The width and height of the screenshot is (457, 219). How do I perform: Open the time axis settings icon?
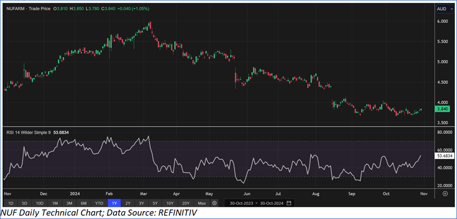pyautogui.click(x=445, y=194)
